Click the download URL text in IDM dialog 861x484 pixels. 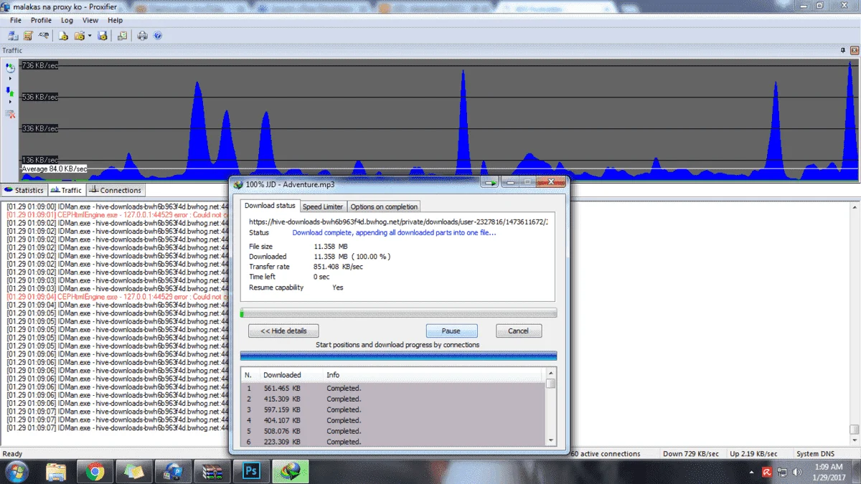[398, 222]
